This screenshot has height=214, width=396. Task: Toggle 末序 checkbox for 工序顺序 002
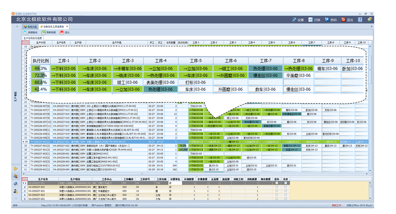285,187
